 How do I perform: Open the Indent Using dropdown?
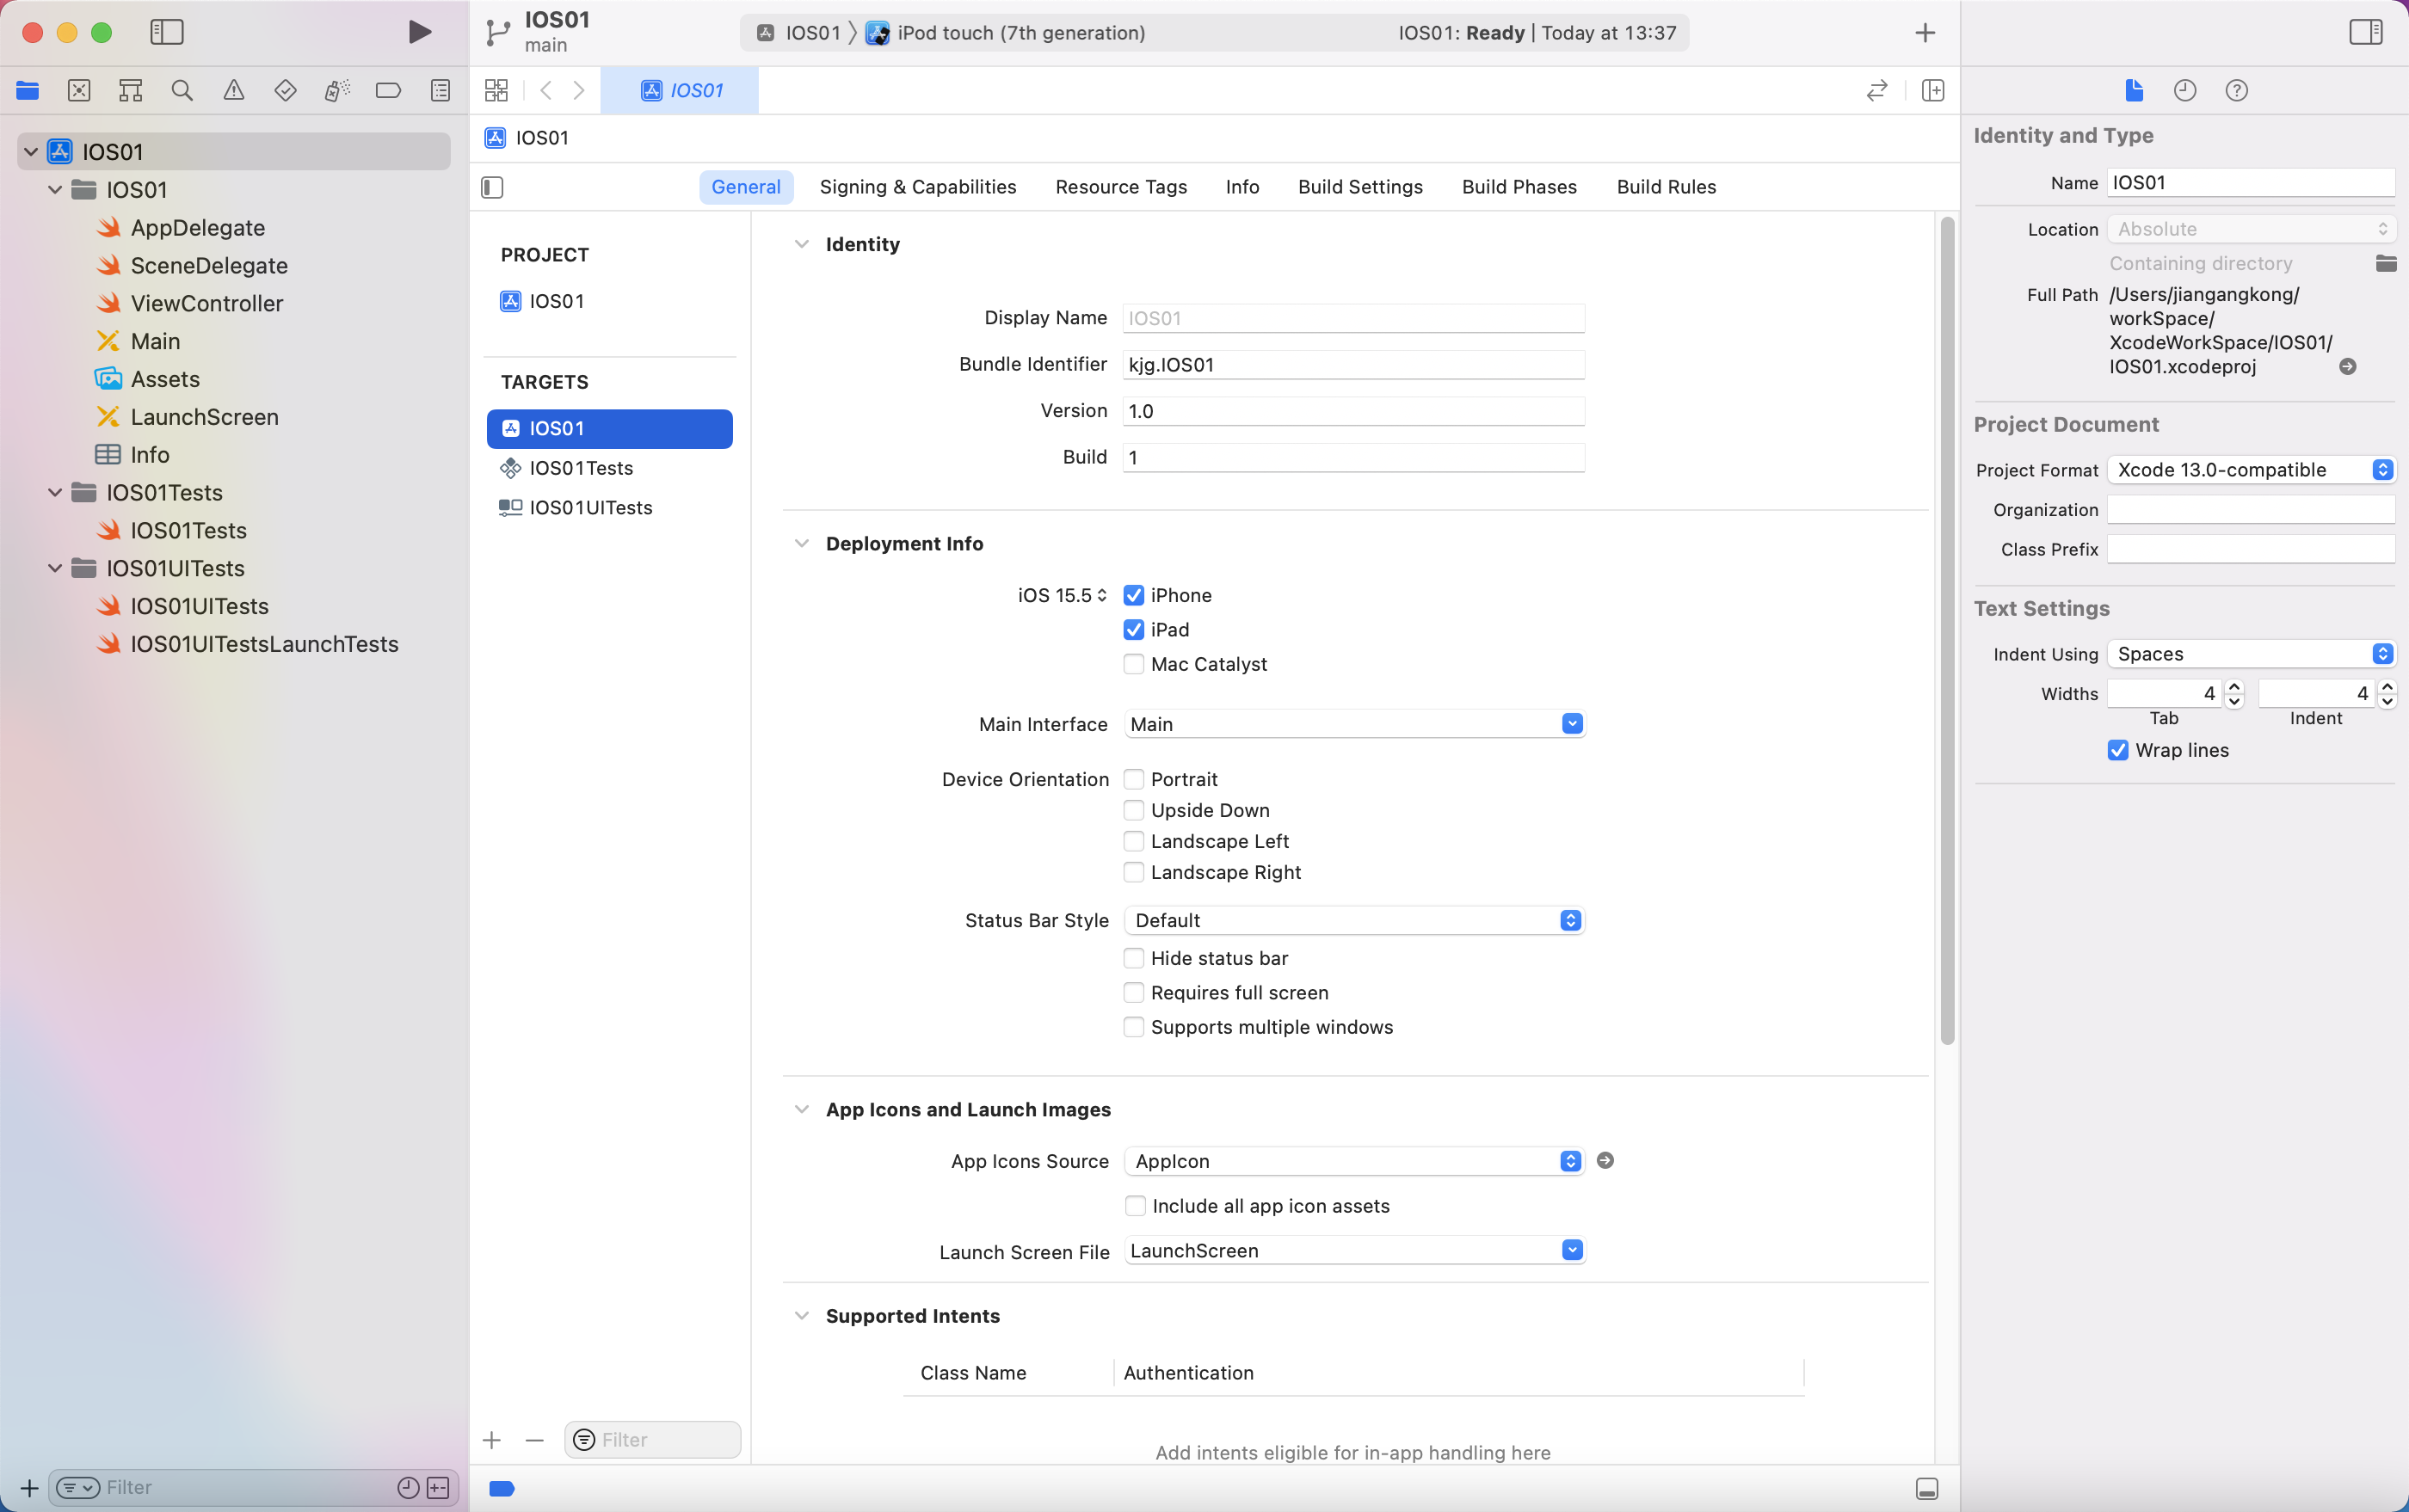tap(2251, 654)
